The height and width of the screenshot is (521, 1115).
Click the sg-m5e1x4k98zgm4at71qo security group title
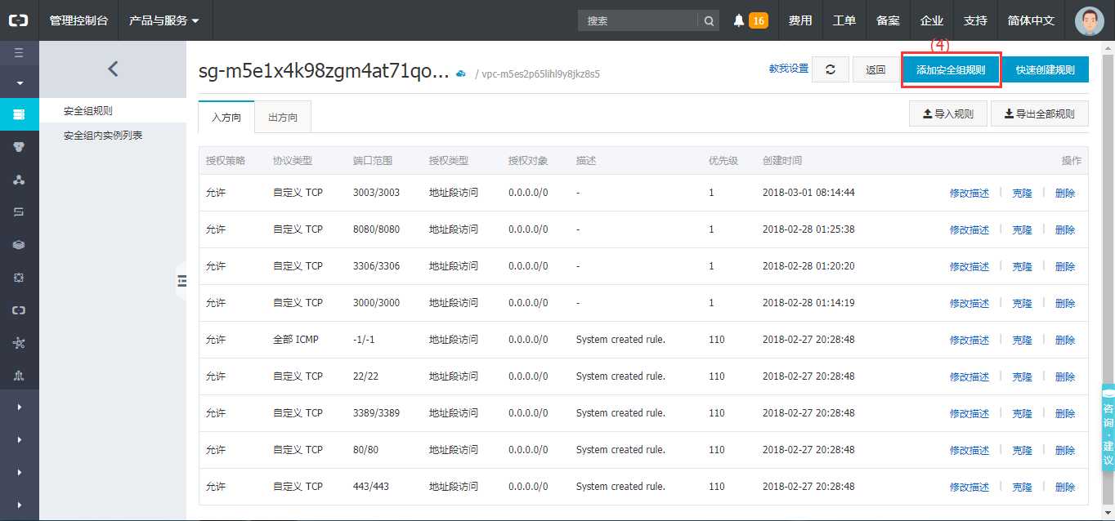click(324, 71)
